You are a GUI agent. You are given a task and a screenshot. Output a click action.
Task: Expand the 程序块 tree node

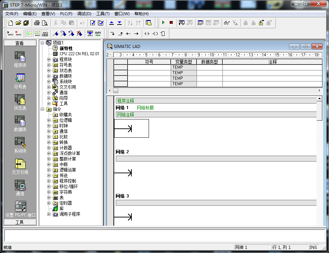[x=49, y=59]
